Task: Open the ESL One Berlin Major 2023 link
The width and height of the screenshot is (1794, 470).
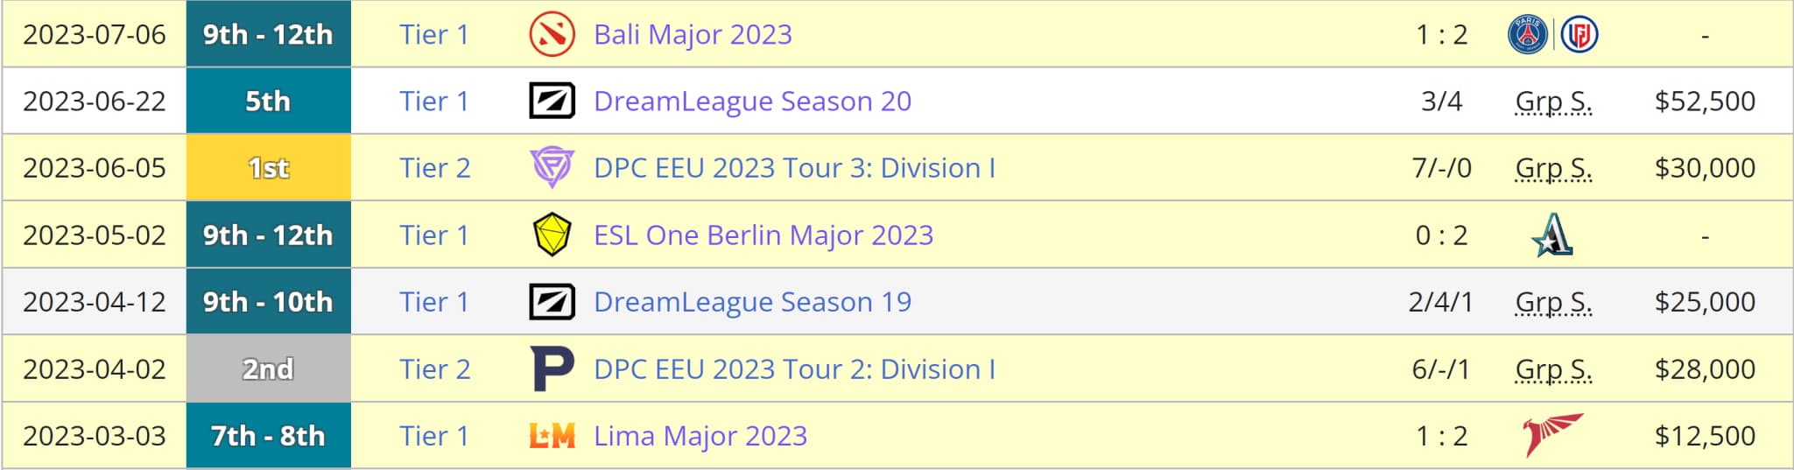Action: (x=763, y=235)
